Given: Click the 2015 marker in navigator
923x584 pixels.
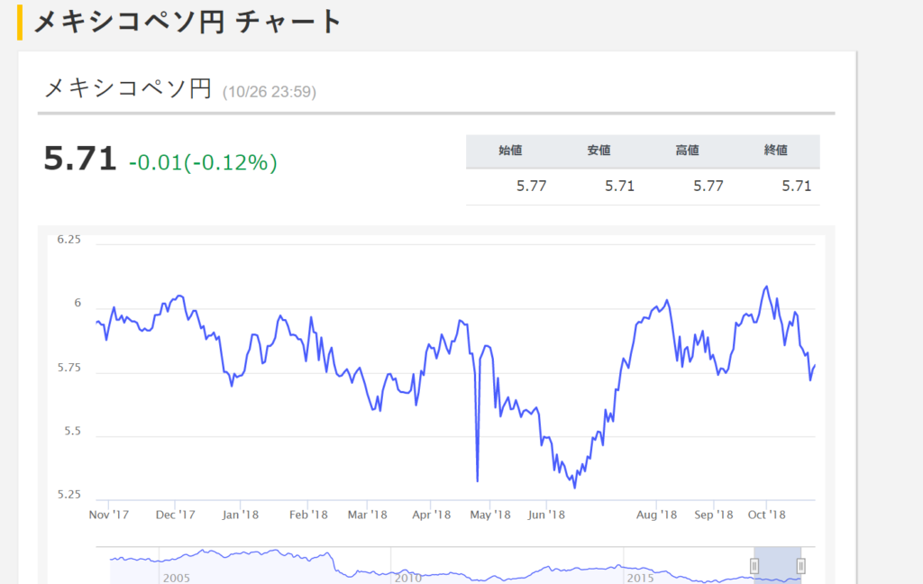Looking at the screenshot, I should coord(640,578).
